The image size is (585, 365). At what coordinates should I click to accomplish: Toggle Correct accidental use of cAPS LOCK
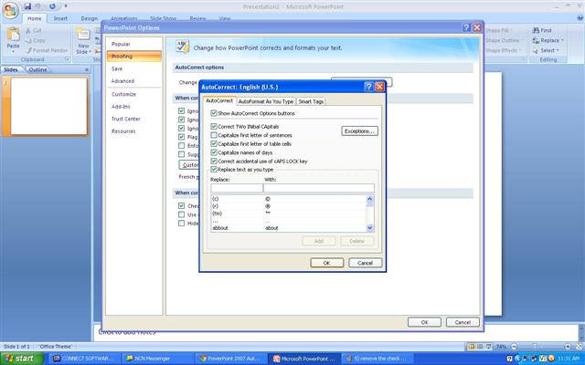click(x=214, y=162)
